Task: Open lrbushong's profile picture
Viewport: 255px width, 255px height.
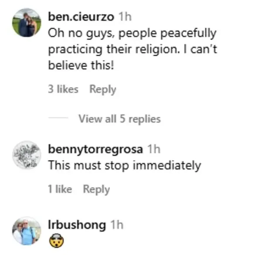Action: pos(27,231)
